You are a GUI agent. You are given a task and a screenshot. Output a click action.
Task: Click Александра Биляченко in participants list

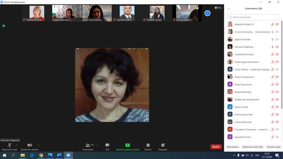253,62
